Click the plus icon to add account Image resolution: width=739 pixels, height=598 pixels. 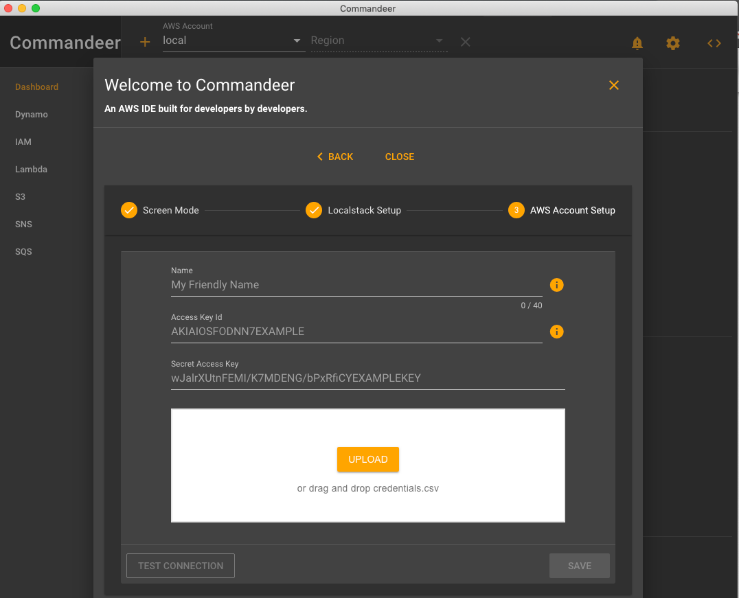point(145,42)
